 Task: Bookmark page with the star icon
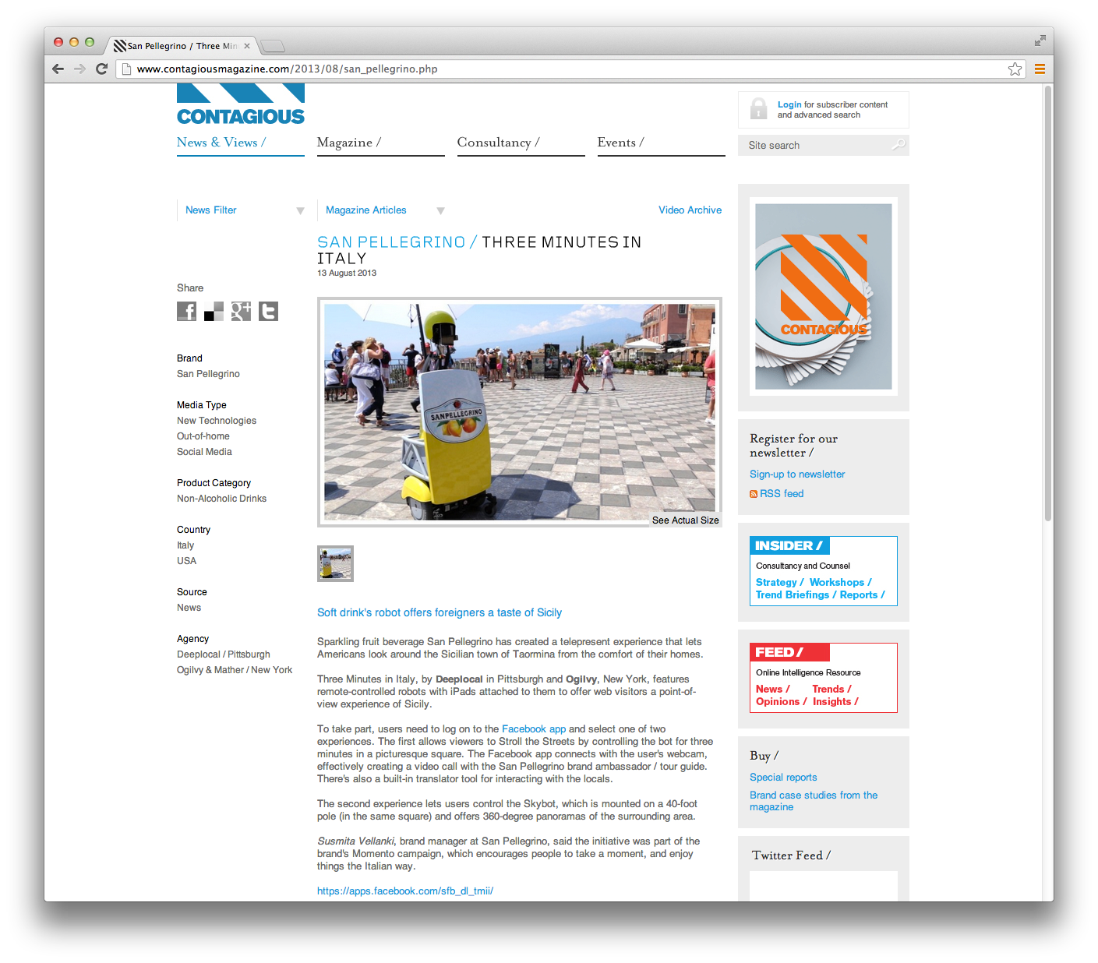pyautogui.click(x=1015, y=69)
